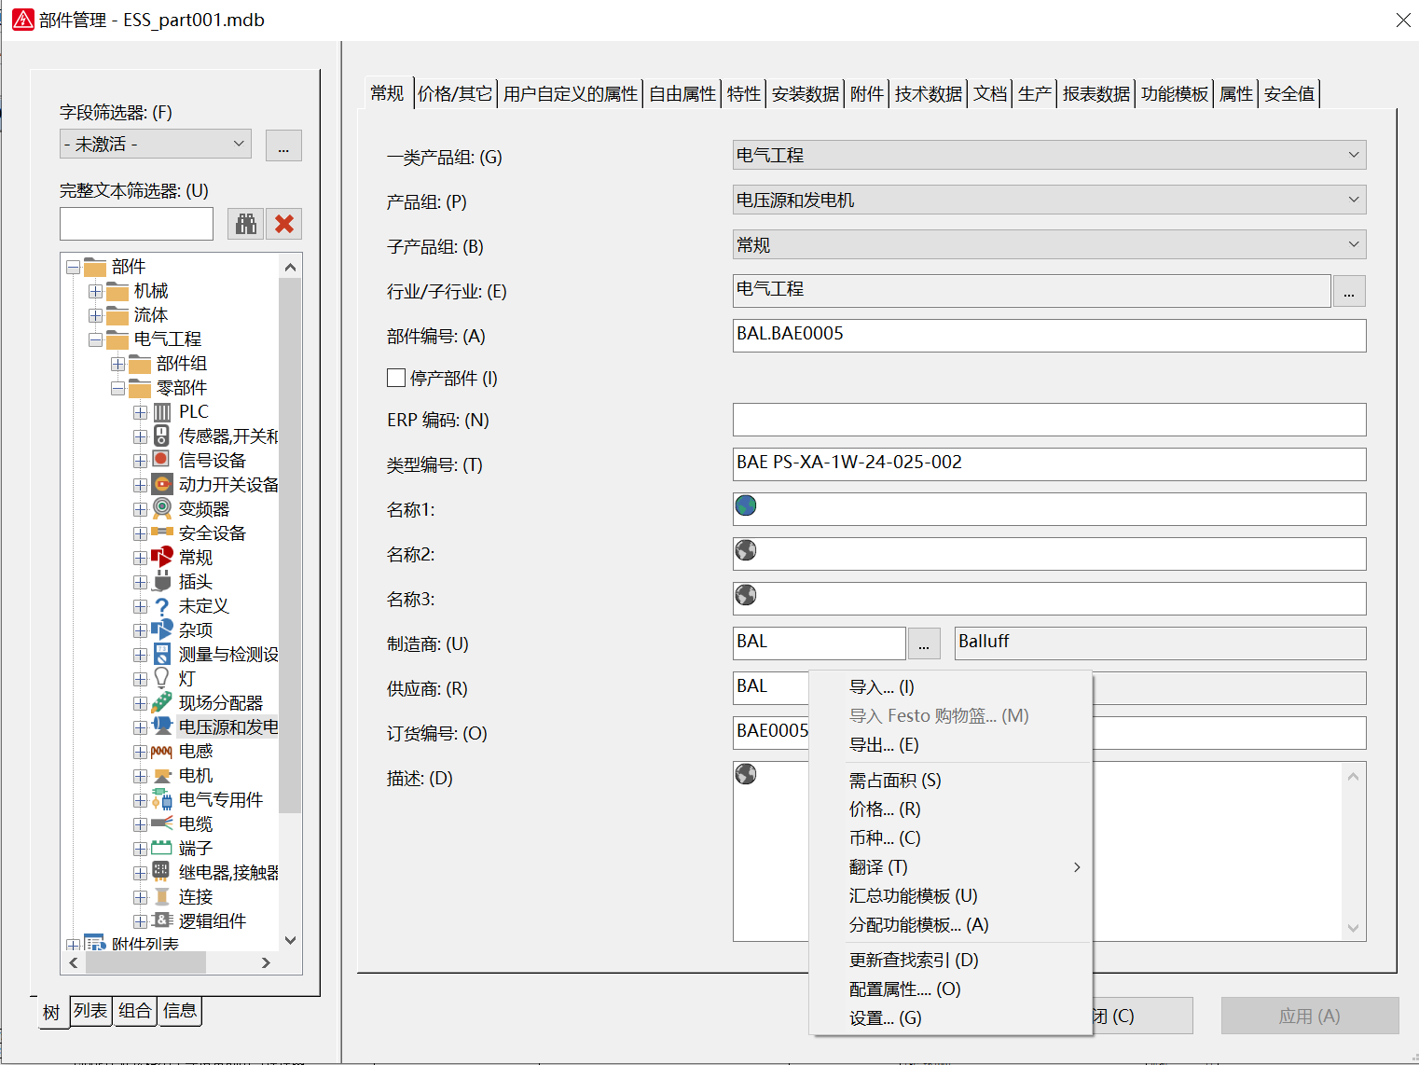Switch to the 信息 tab
The width and height of the screenshot is (1419, 1065).
click(x=180, y=1010)
